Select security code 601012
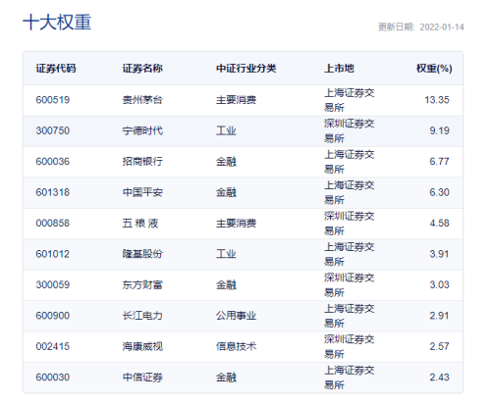The image size is (491, 405). [x=53, y=254]
